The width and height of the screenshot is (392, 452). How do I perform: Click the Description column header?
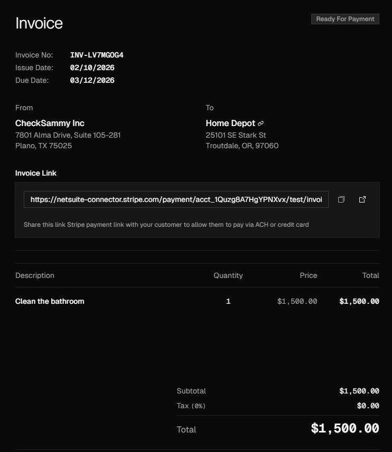(35, 275)
